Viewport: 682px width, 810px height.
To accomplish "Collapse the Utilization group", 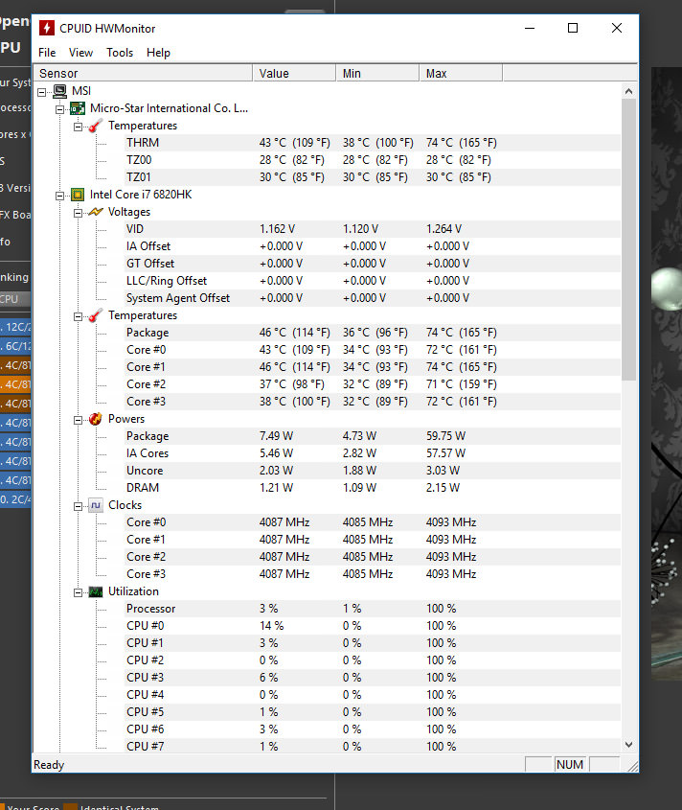I will pos(78,592).
